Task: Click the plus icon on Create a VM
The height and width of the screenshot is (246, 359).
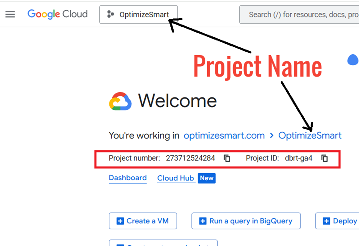Action: coord(120,221)
